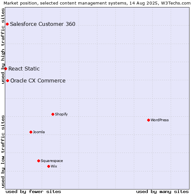Screen dimensions: 194x194
Task: Click the Shopify data point
Action: (x=53, y=114)
